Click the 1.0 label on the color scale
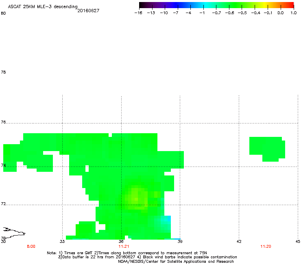The height and width of the screenshot is (264, 301). click(x=294, y=13)
